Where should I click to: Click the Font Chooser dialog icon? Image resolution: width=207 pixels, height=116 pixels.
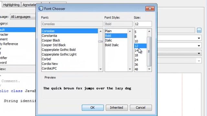tap(41, 9)
